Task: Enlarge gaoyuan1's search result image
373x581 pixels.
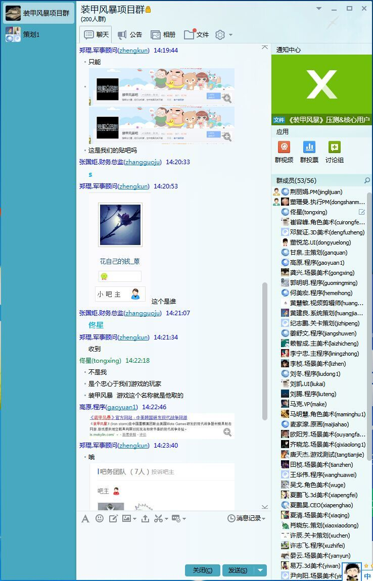Action: click(x=227, y=432)
